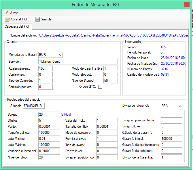Click the Comisión por lote field
The width and height of the screenshot is (193, 170).
[x=45, y=87]
